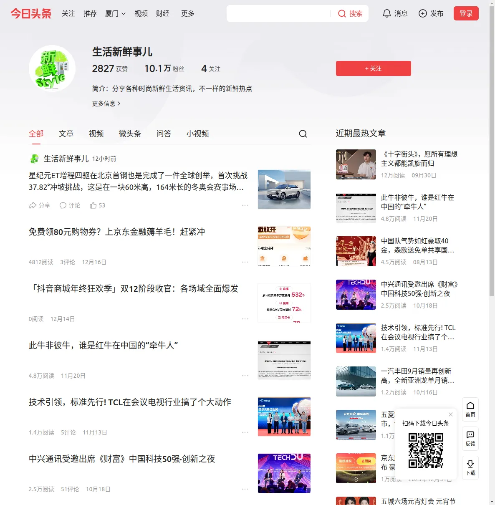Open article 免费领80元购物券
The height and width of the screenshot is (505, 495).
117,232
